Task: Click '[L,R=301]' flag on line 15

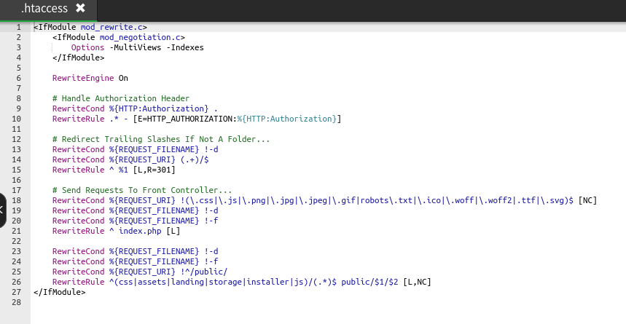Action: pos(154,170)
